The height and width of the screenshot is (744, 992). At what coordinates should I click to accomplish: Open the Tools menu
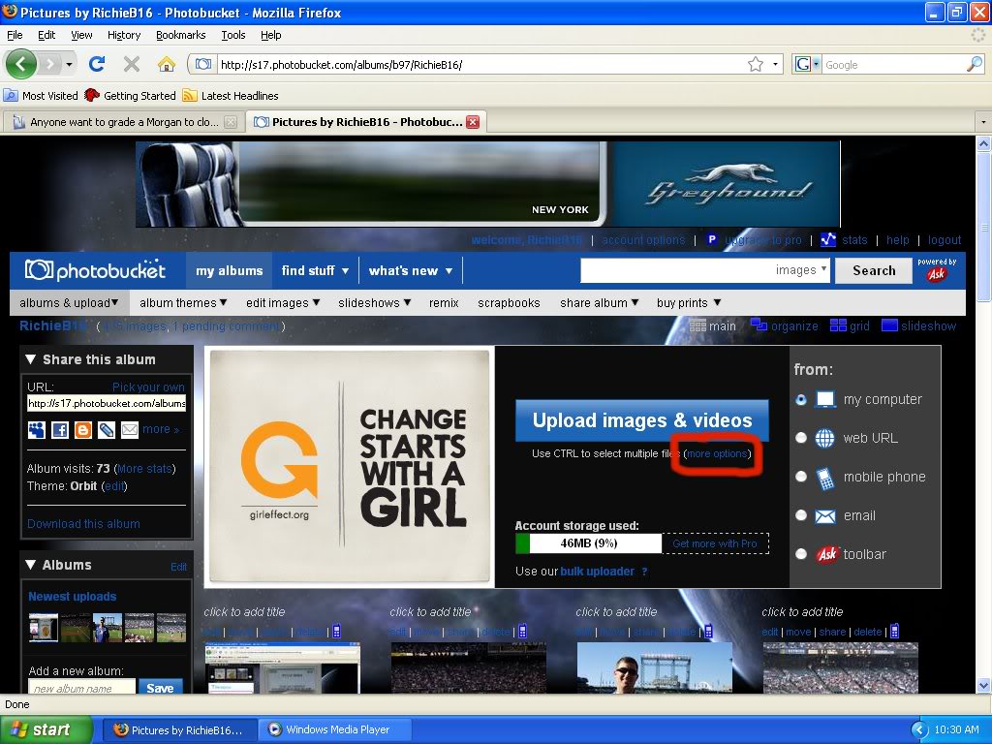233,35
